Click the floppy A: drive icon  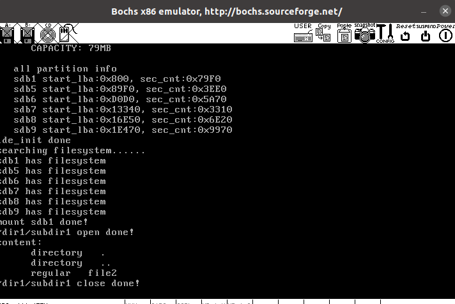pos(7,33)
